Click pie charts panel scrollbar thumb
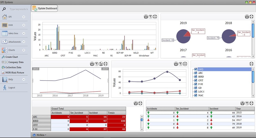 (253, 31)
